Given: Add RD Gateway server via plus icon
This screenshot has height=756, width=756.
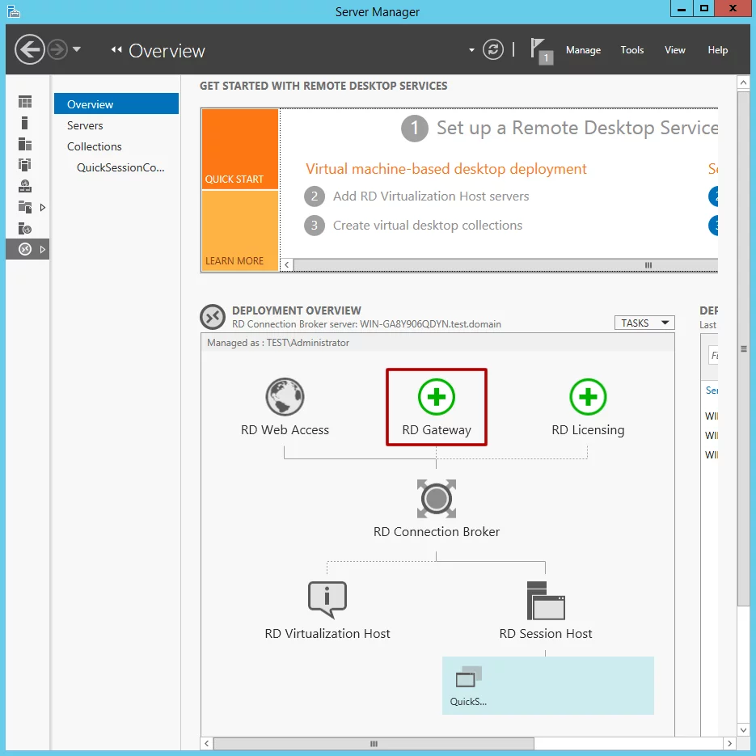Looking at the screenshot, I should point(437,397).
